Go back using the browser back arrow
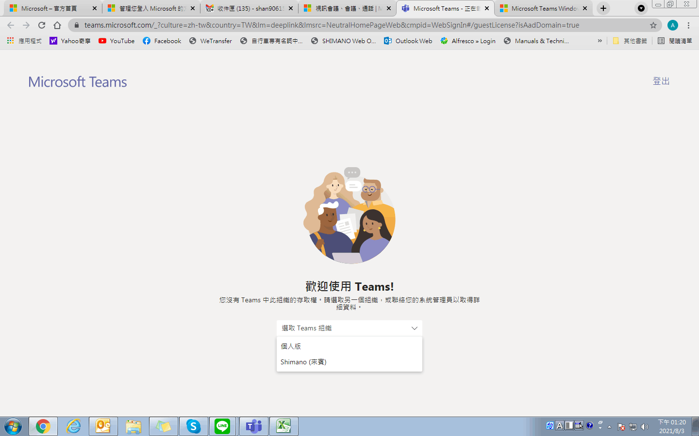 coord(11,25)
